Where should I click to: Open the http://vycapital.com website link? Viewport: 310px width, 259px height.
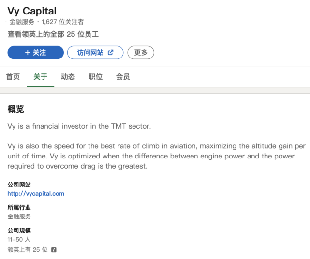[36, 194]
